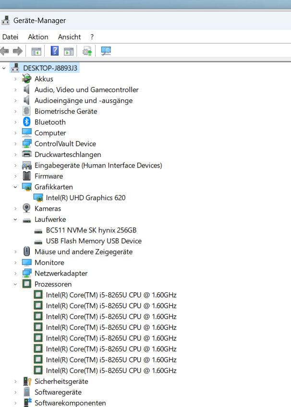The height and width of the screenshot is (407, 291).
Task: Click the Prozessoren CPU icon
Action: (x=26, y=284)
